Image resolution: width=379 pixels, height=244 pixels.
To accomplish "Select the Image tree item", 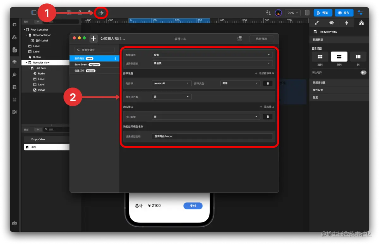I will click(x=41, y=90).
